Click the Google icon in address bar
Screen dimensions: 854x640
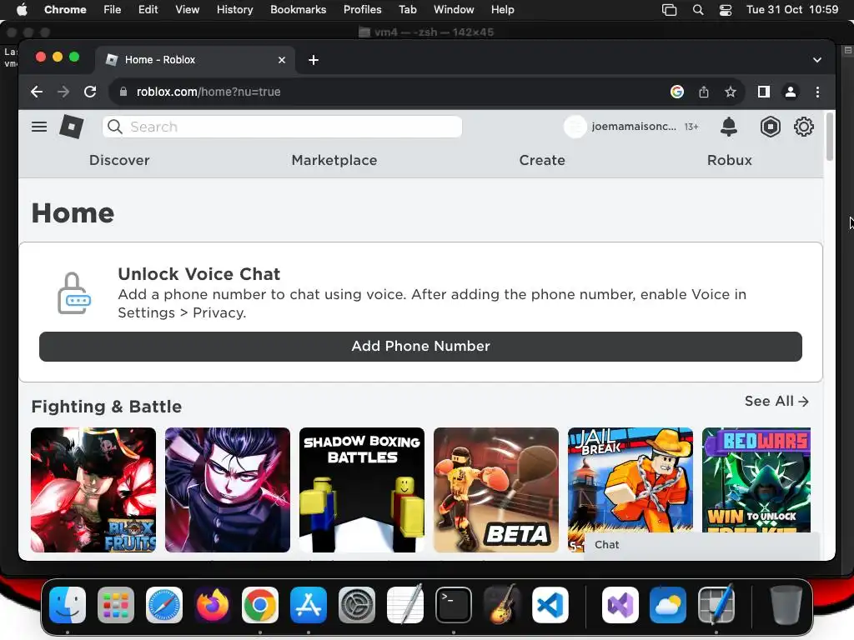(677, 92)
